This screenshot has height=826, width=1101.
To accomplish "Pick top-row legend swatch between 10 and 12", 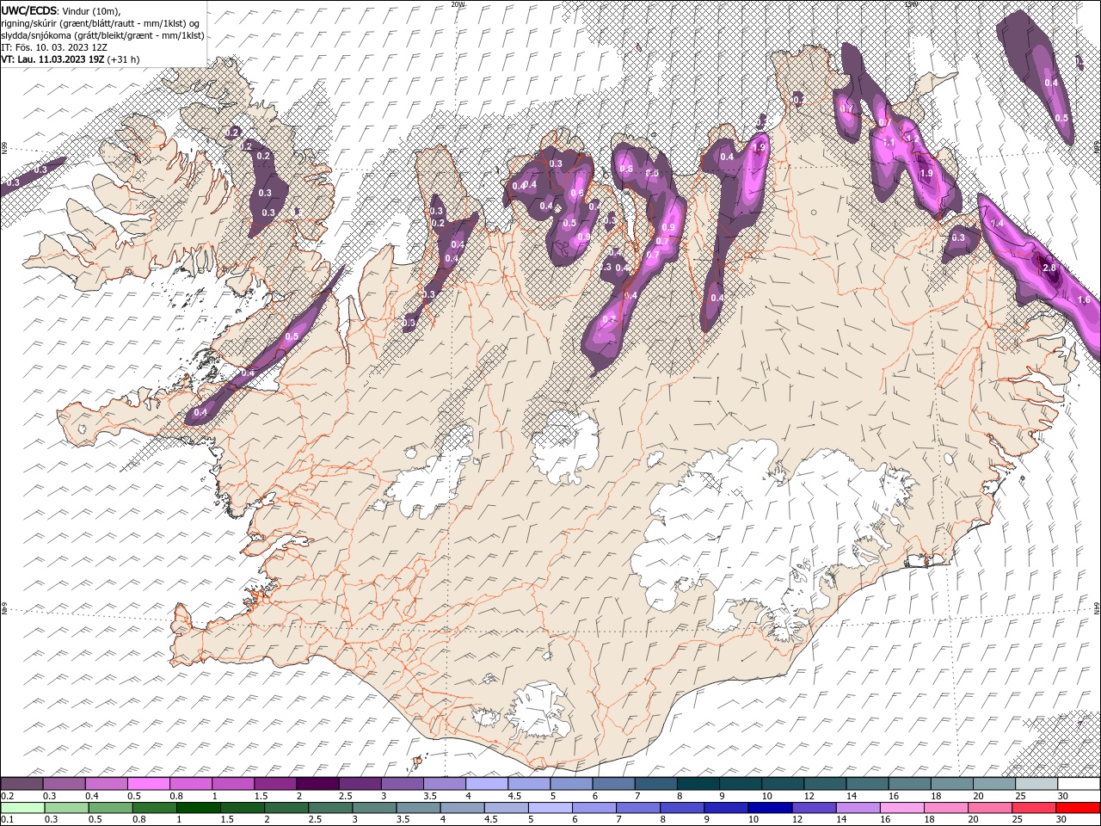I will (x=783, y=784).
